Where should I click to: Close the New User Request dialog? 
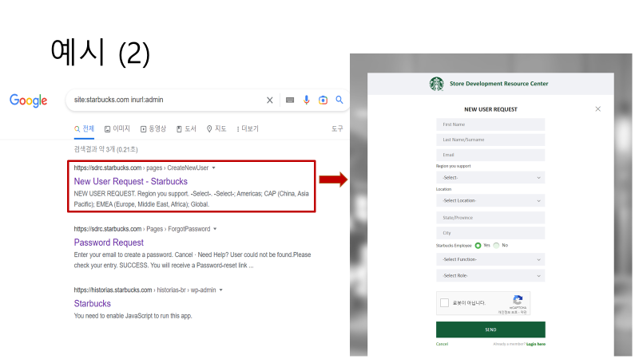click(x=597, y=109)
